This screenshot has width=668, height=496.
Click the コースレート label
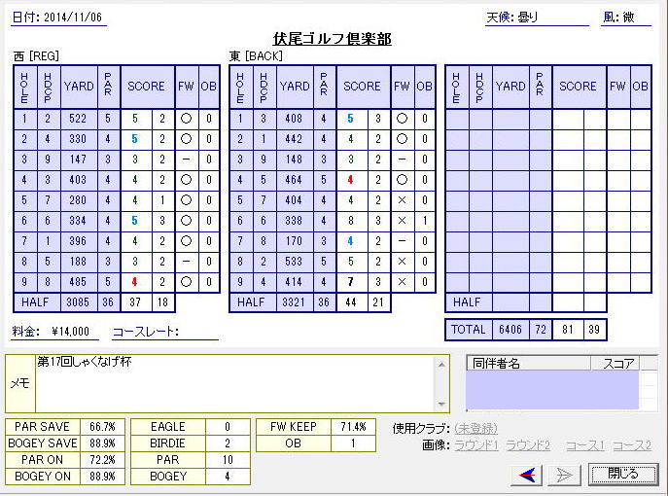146,332
